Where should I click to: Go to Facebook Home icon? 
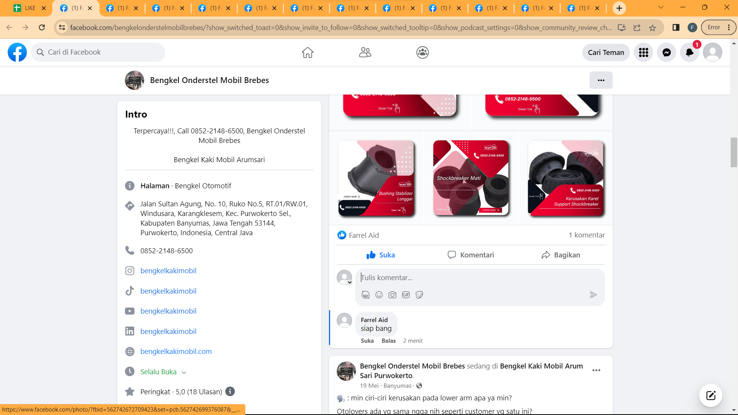[x=307, y=52]
